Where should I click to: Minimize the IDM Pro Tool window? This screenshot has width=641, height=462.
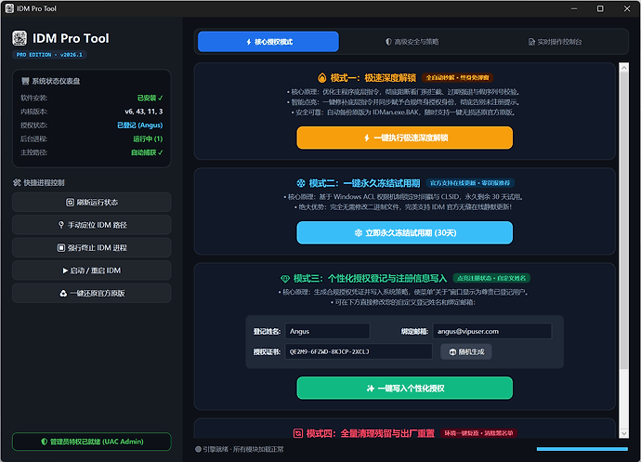coord(574,8)
